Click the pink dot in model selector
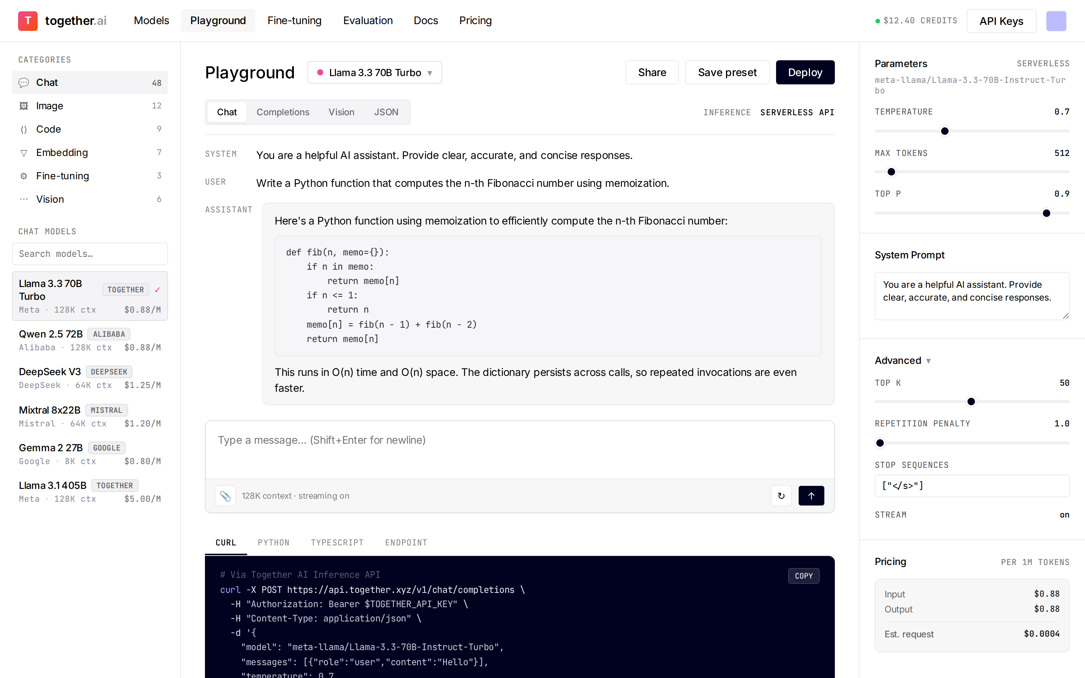The width and height of the screenshot is (1085, 678). pyautogui.click(x=320, y=72)
